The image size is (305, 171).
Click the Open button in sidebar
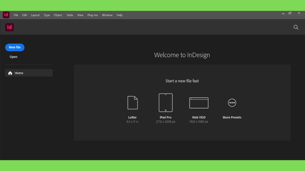coord(13,57)
